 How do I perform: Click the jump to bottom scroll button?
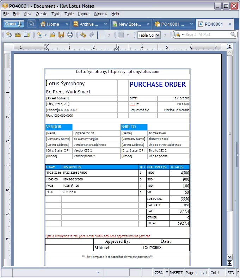click(x=229, y=263)
